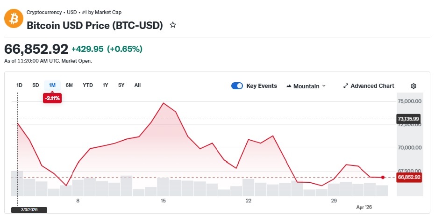
Task: Select the 1D time range
Action: (20, 86)
